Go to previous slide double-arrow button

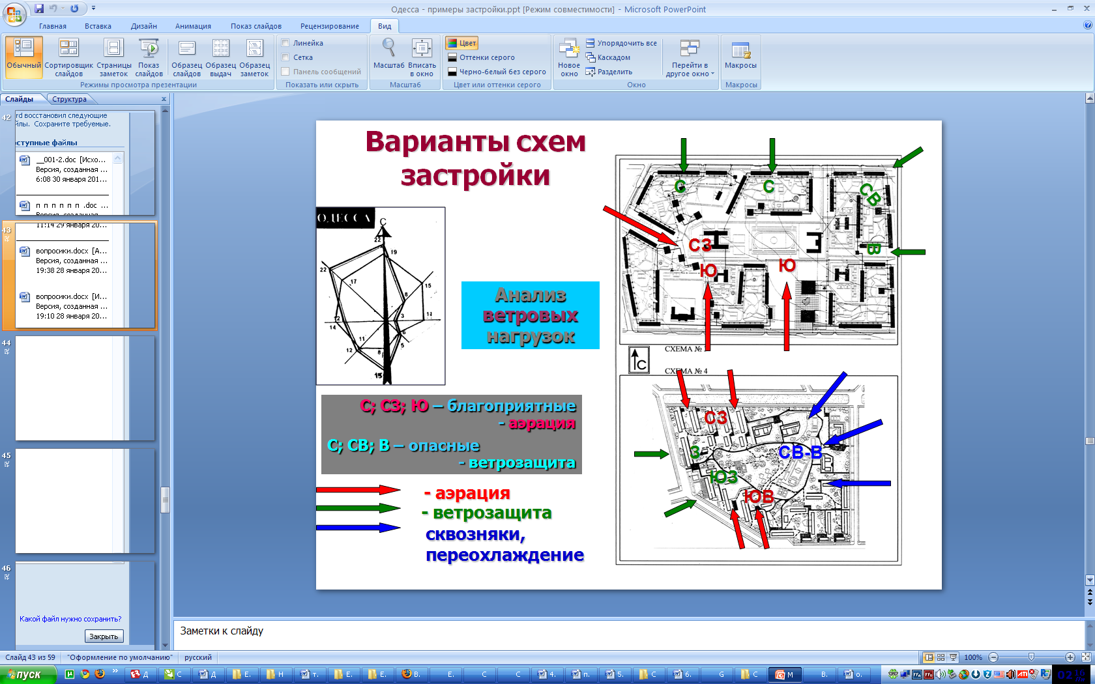point(1090,592)
